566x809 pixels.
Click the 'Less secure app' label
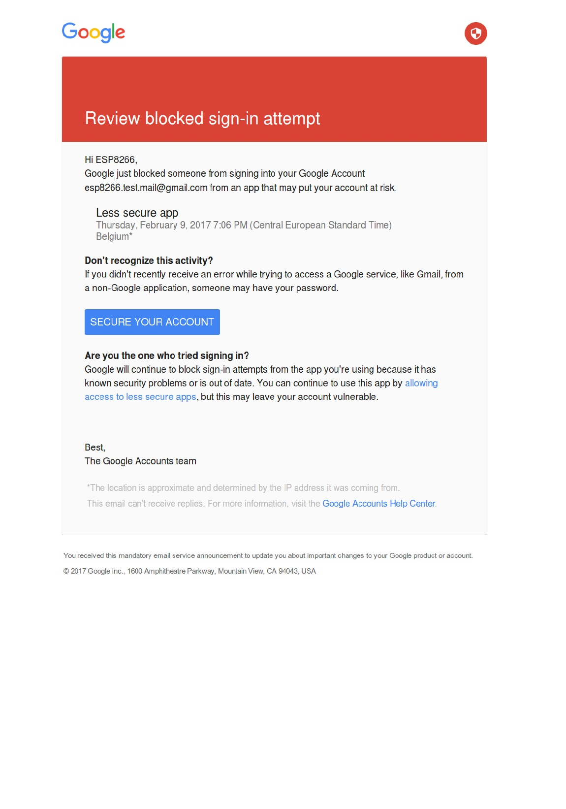[x=137, y=213]
